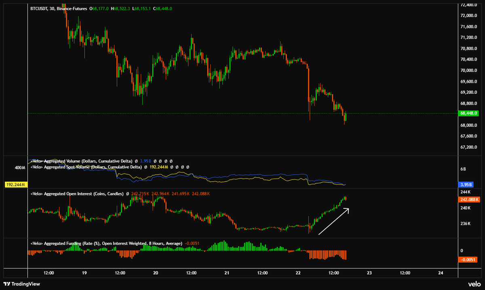Click the 72,000.0 price axis label
This screenshot has height=290, width=485.
click(469, 16)
